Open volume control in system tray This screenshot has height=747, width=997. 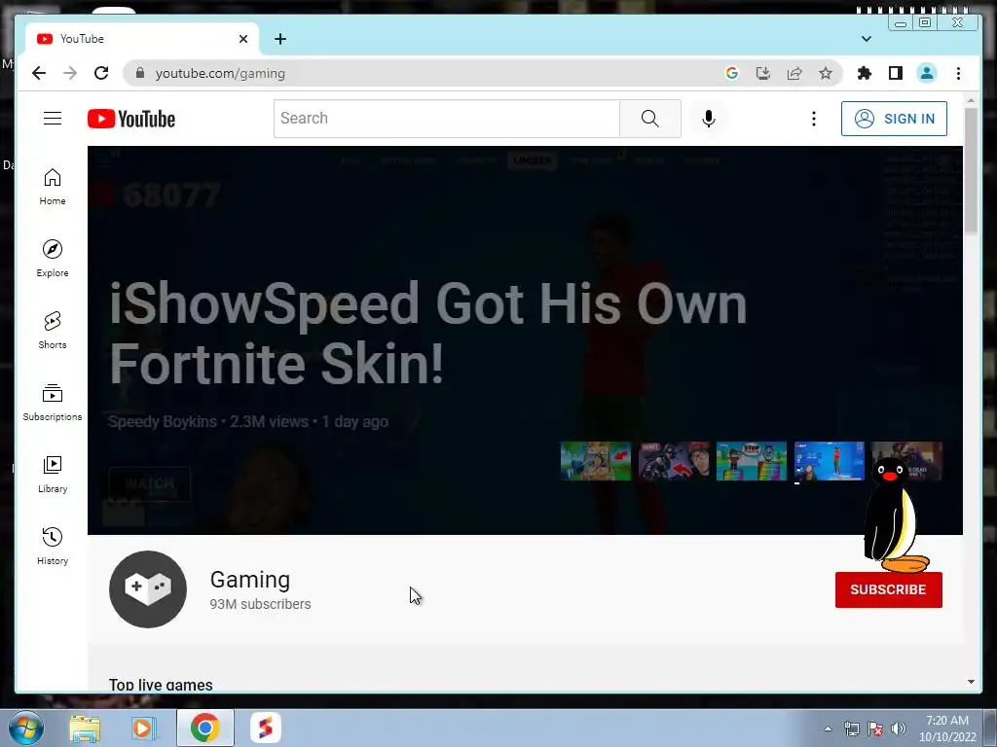899,729
